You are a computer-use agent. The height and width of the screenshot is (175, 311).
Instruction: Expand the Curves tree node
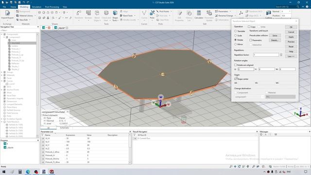coord(2,81)
